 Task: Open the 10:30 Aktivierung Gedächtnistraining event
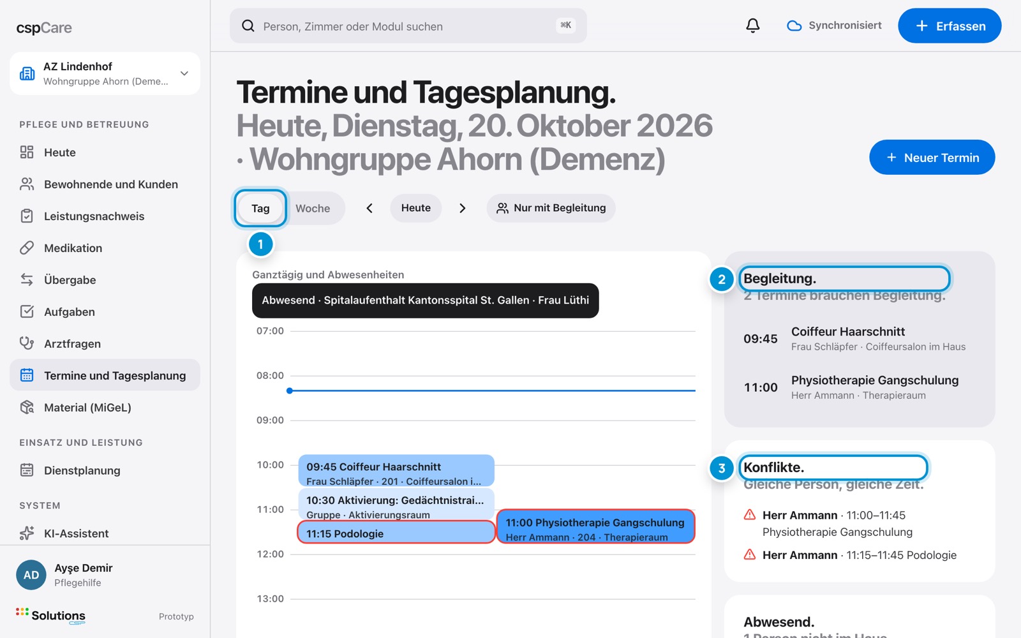click(x=396, y=504)
